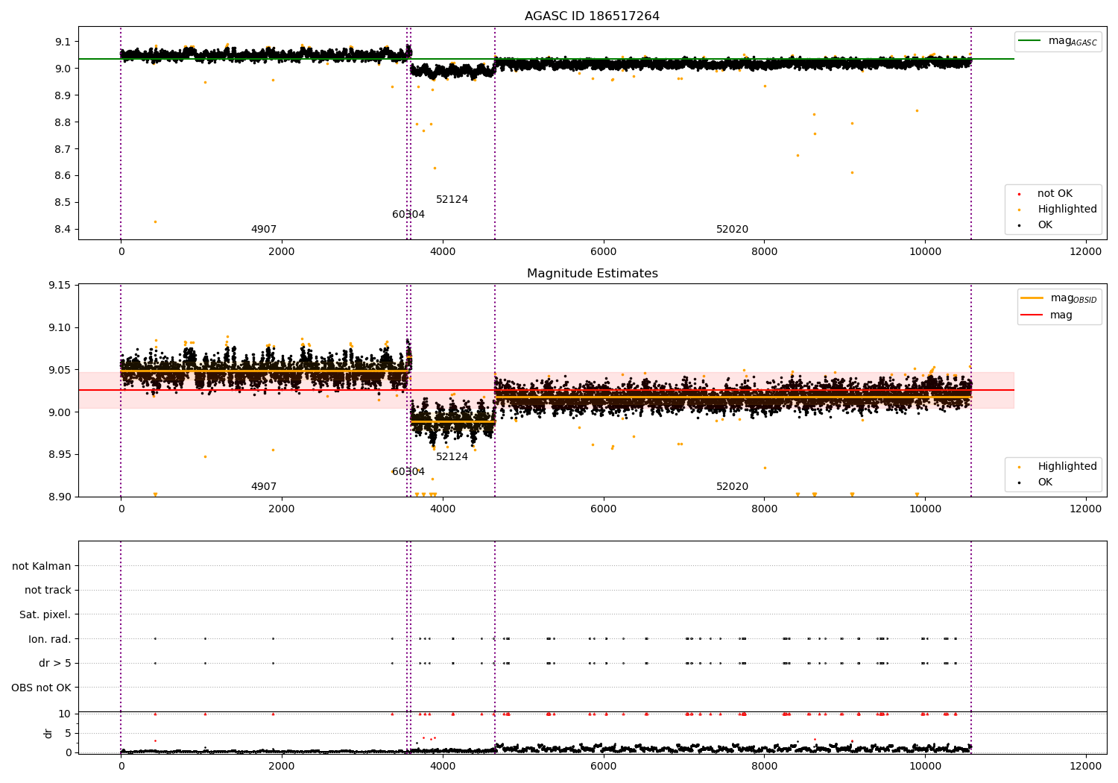Image resolution: width=1118 pixels, height=783 pixels.
Task: Select the "9.00" y-axis tick label
Action: [60, 412]
